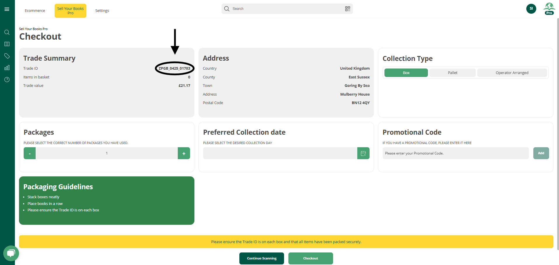This screenshot has width=559, height=265.
Task: Click the green Checkout button
Action: pos(310,258)
